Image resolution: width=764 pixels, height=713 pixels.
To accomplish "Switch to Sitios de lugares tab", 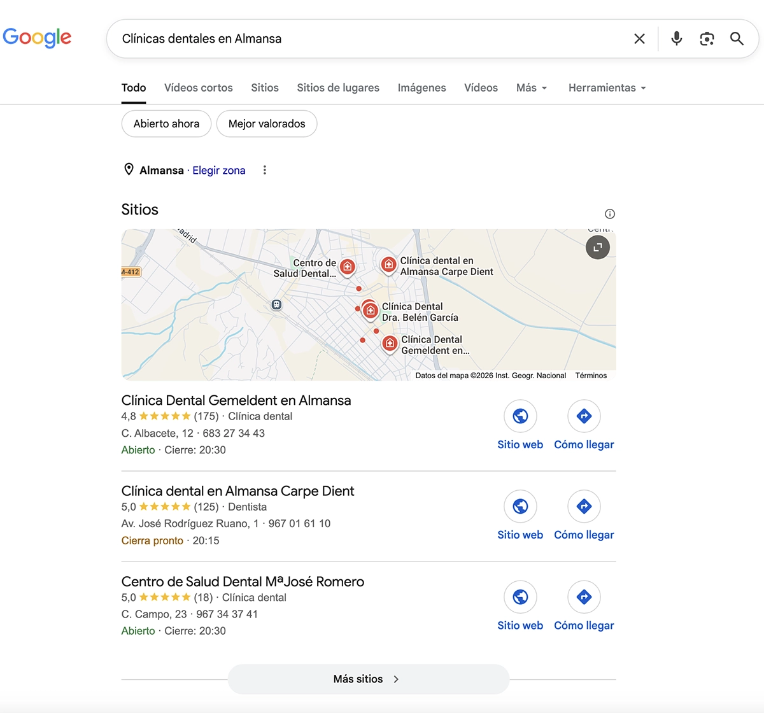I will coord(338,88).
